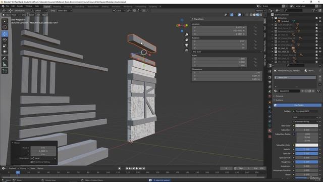Click the viewport zoom magnifier icon
This screenshot has height=182, width=323.
pyautogui.click(x=186, y=35)
